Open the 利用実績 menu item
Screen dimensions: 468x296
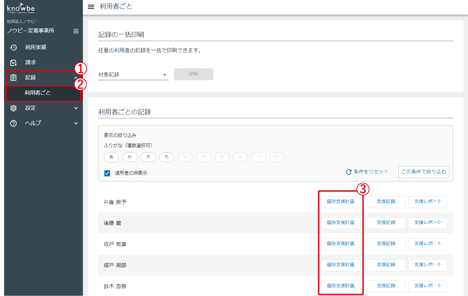[36, 48]
